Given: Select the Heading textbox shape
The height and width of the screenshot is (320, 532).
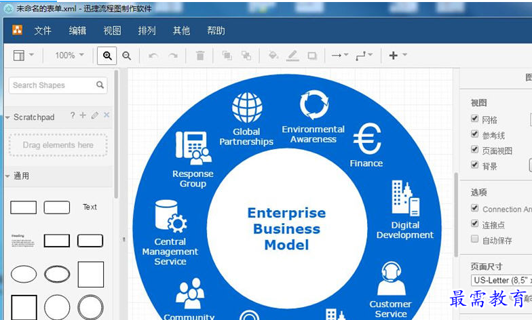Looking at the screenshot, I should (23, 240).
